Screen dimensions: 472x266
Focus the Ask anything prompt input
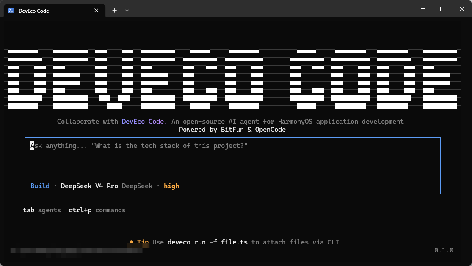(232, 166)
